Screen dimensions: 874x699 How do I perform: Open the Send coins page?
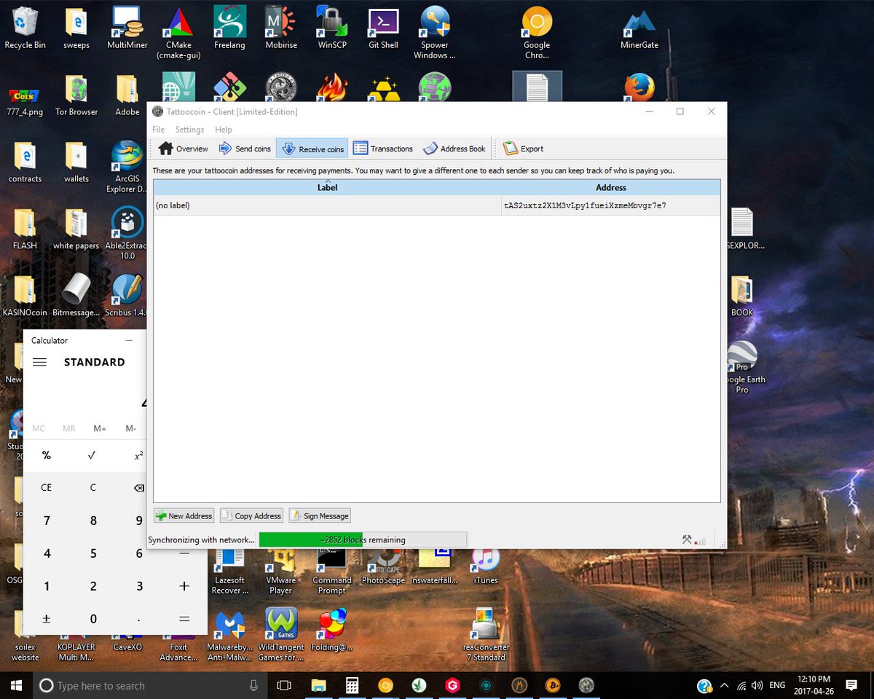click(245, 149)
